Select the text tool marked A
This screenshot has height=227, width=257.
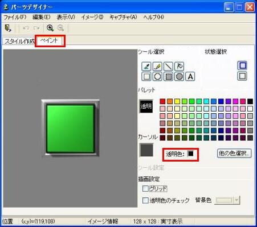(190, 77)
